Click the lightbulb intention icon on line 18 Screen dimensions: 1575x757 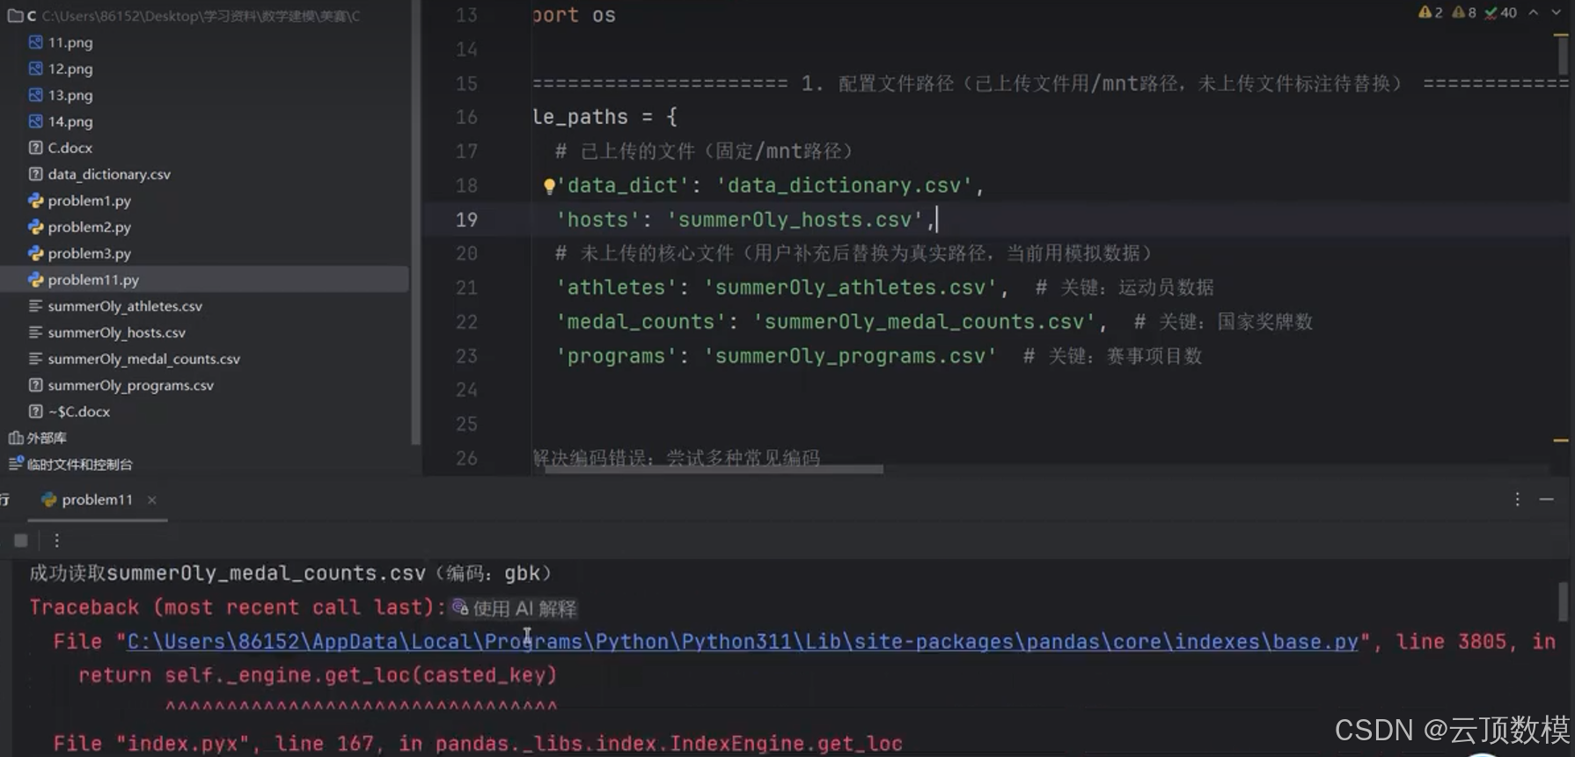tap(549, 186)
